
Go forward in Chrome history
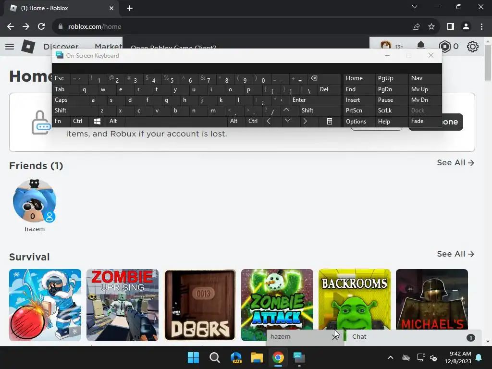[26, 26]
